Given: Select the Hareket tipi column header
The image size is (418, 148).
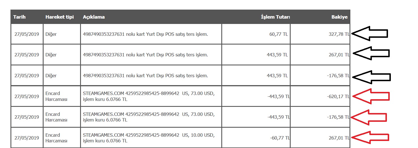Looking at the screenshot, I should pos(59,17).
